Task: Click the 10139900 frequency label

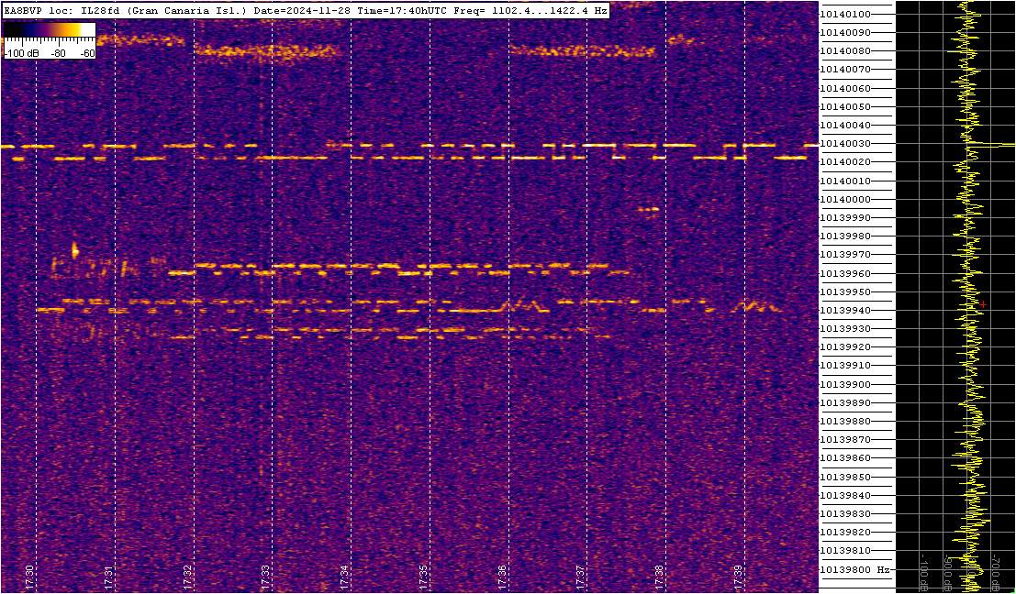Action: click(x=845, y=384)
